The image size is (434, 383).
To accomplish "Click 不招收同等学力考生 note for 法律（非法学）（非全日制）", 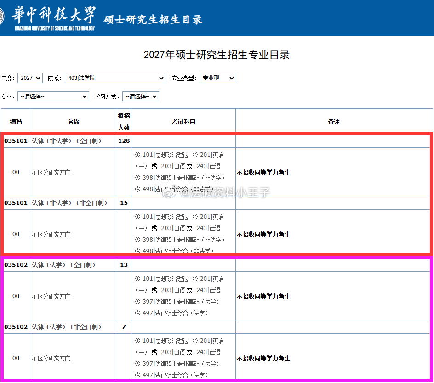I will 263,234.
